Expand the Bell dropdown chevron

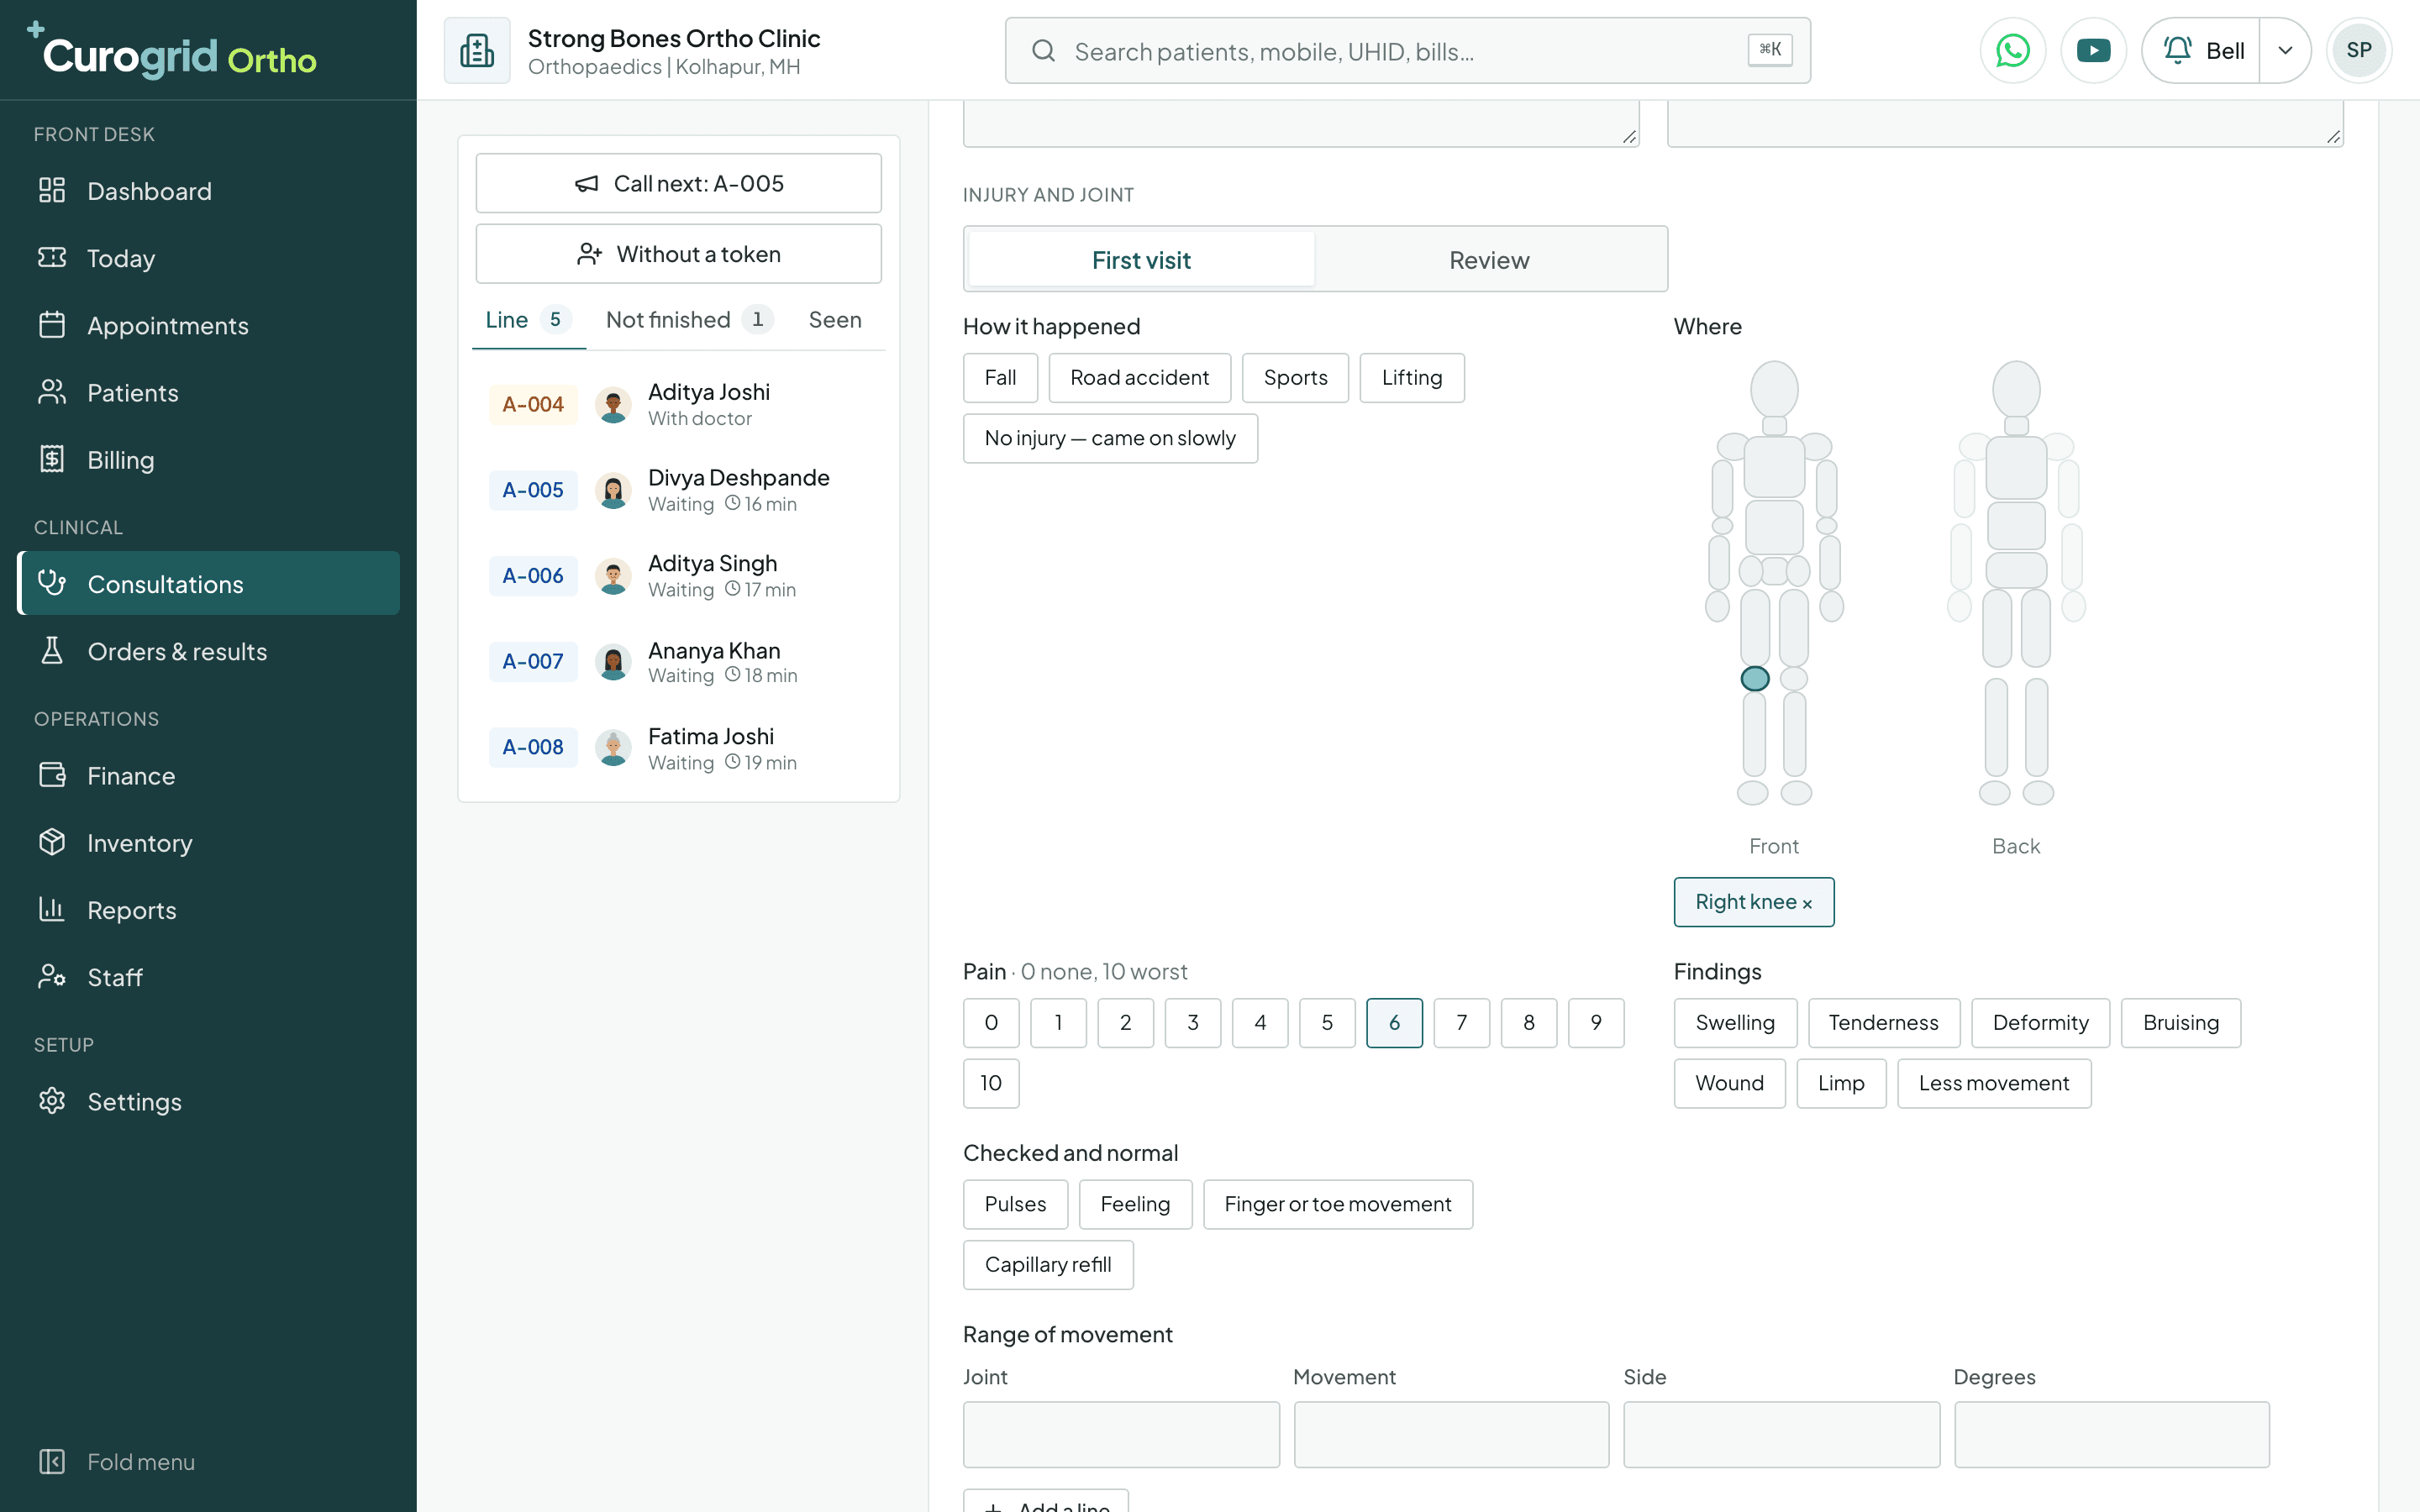pos(2285,50)
